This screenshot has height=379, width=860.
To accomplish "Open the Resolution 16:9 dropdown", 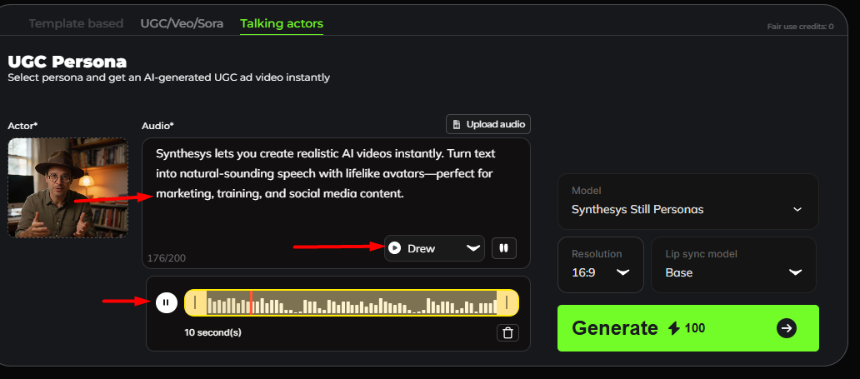I will point(601,265).
